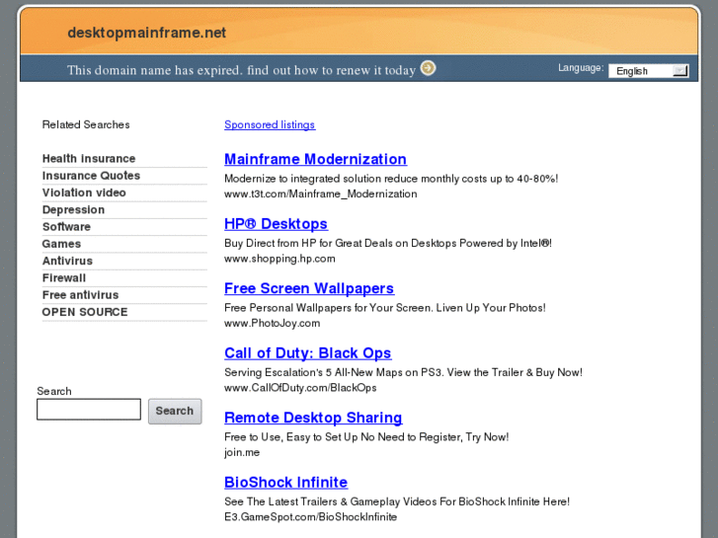
Task: Click the www.CallOfDuty.com/BlackOps URL text
Action: [x=300, y=388]
